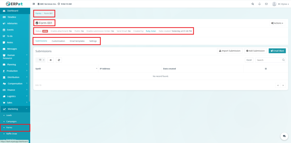This screenshot has width=291, height=143.
Task: Open the rows-per-page dropdown showing 10
Action: tap(41, 60)
